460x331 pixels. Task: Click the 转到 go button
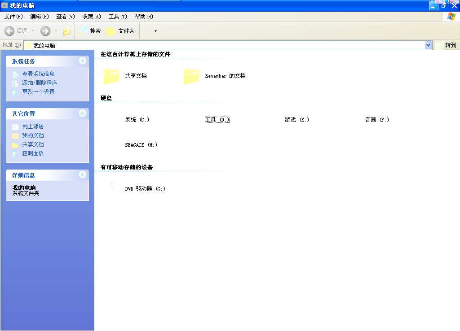(x=446, y=45)
